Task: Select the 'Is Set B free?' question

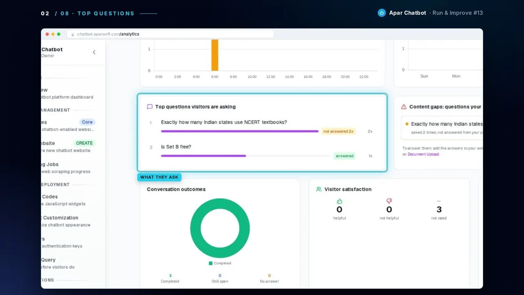Action: click(176, 147)
